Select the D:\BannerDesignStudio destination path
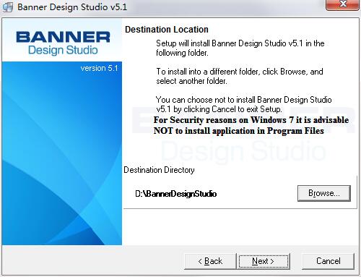This screenshot has height=277, width=361. (176, 194)
